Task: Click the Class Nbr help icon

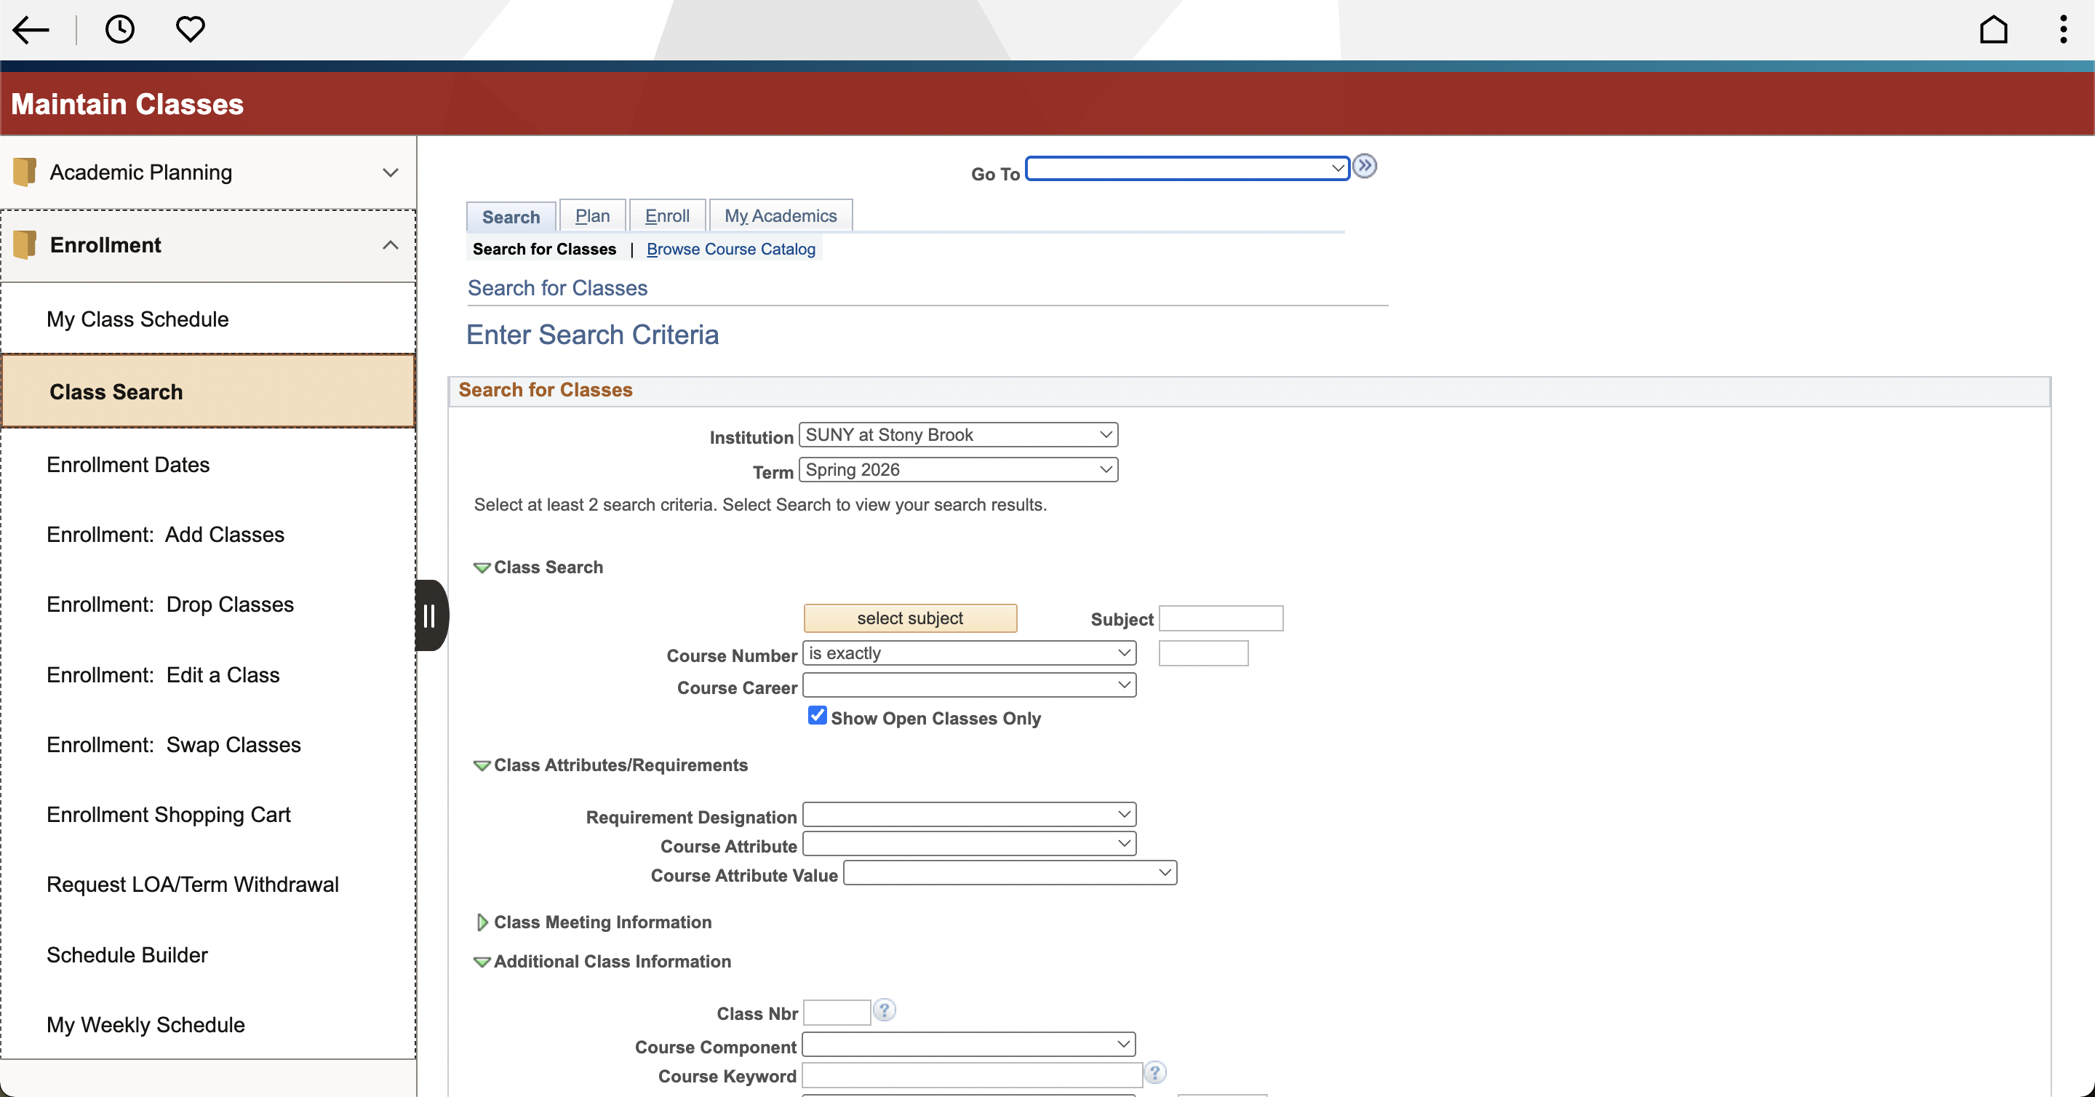Action: point(884,1011)
